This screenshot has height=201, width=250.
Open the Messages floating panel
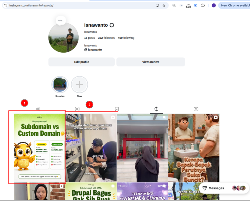(224, 188)
